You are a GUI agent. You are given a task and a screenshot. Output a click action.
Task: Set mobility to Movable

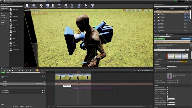(x=184, y=61)
